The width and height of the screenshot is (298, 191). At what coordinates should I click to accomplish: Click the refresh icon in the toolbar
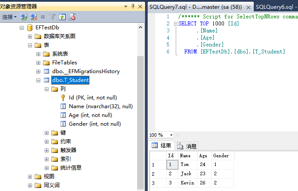(x=62, y=17)
